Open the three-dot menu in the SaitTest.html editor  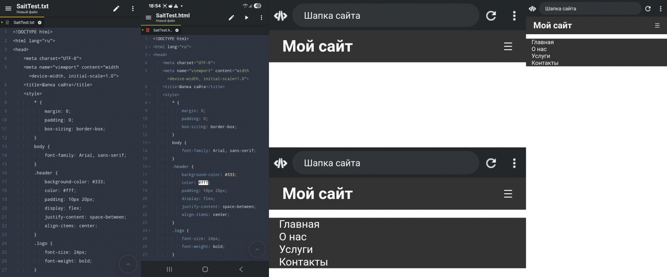pyautogui.click(x=261, y=18)
